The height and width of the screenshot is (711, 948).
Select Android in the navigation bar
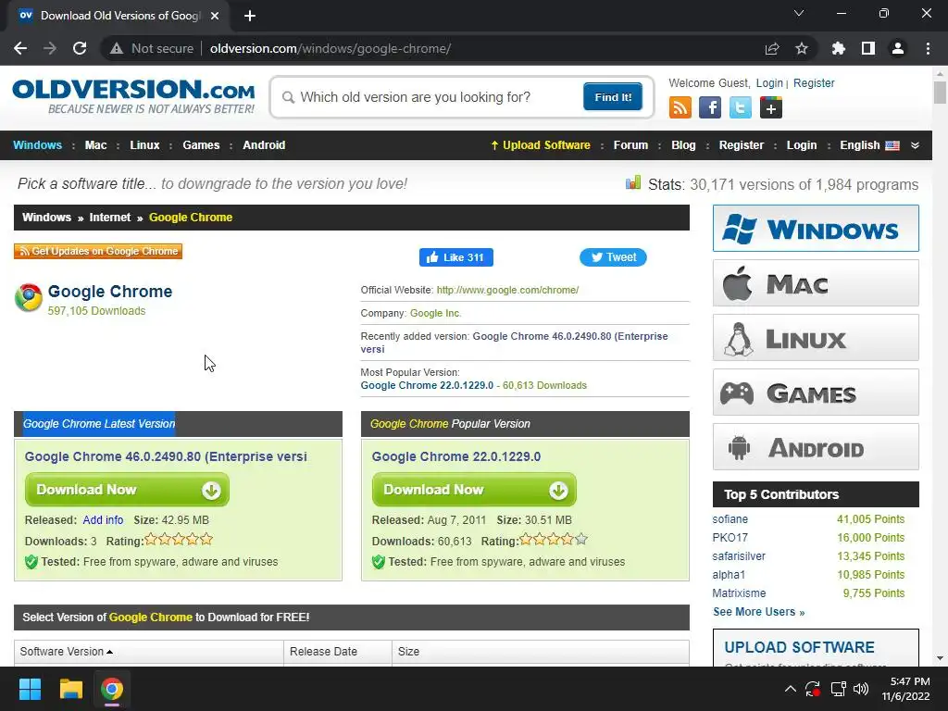[264, 145]
